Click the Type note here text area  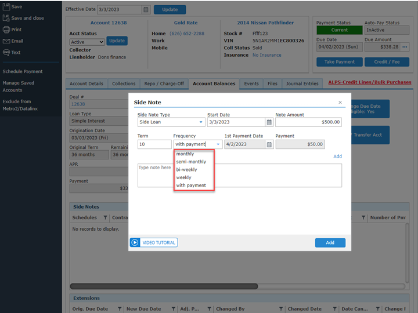tap(240, 176)
